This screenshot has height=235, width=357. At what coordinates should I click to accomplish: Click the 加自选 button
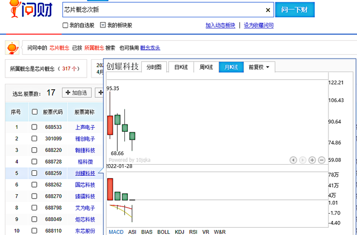point(77,93)
